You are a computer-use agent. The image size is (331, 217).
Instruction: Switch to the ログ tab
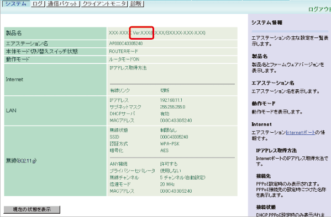pyautogui.click(x=38, y=3)
